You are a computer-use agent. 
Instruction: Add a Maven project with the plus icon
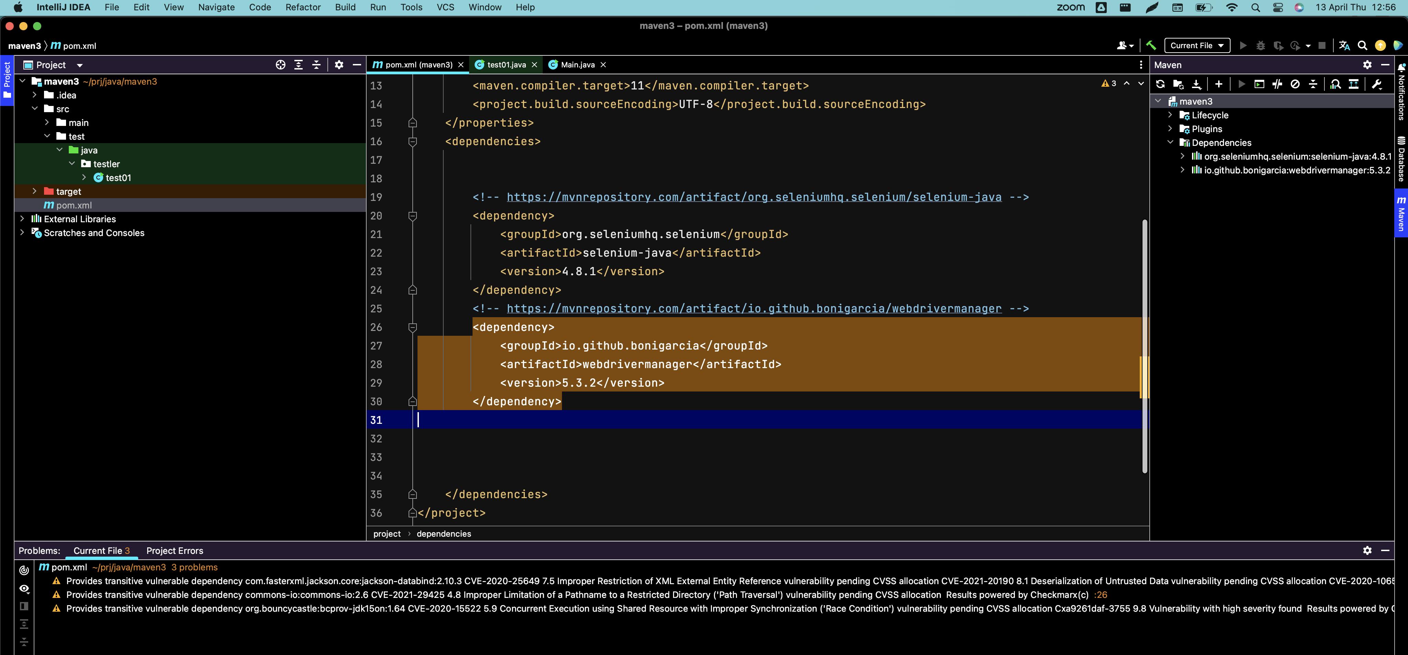coord(1219,84)
